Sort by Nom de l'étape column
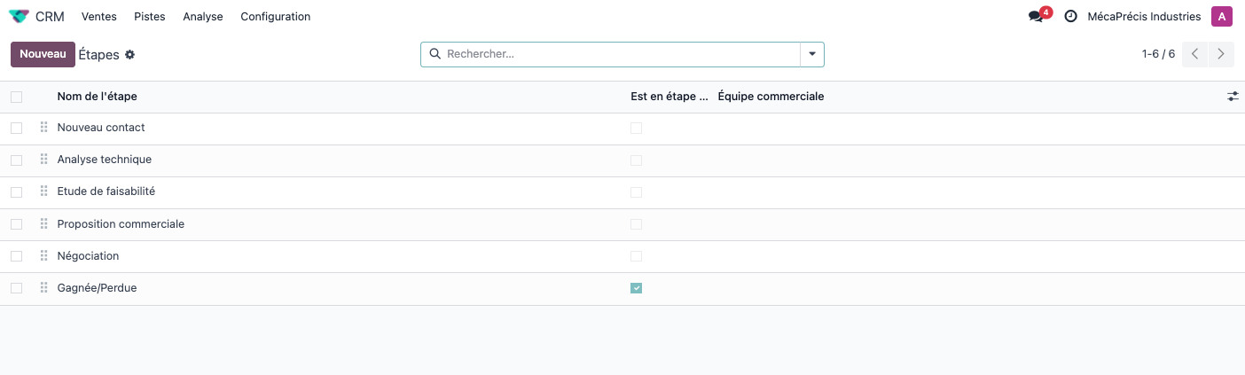The image size is (1245, 375). point(97,97)
